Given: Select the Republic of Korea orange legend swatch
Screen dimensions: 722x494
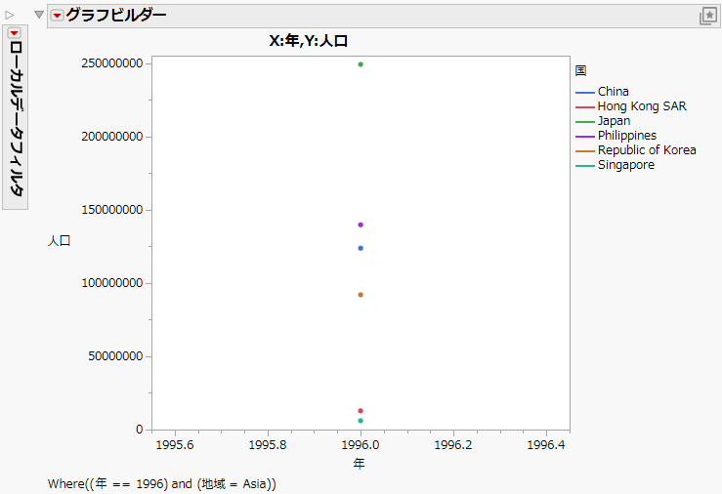Looking at the screenshot, I should tap(585, 151).
